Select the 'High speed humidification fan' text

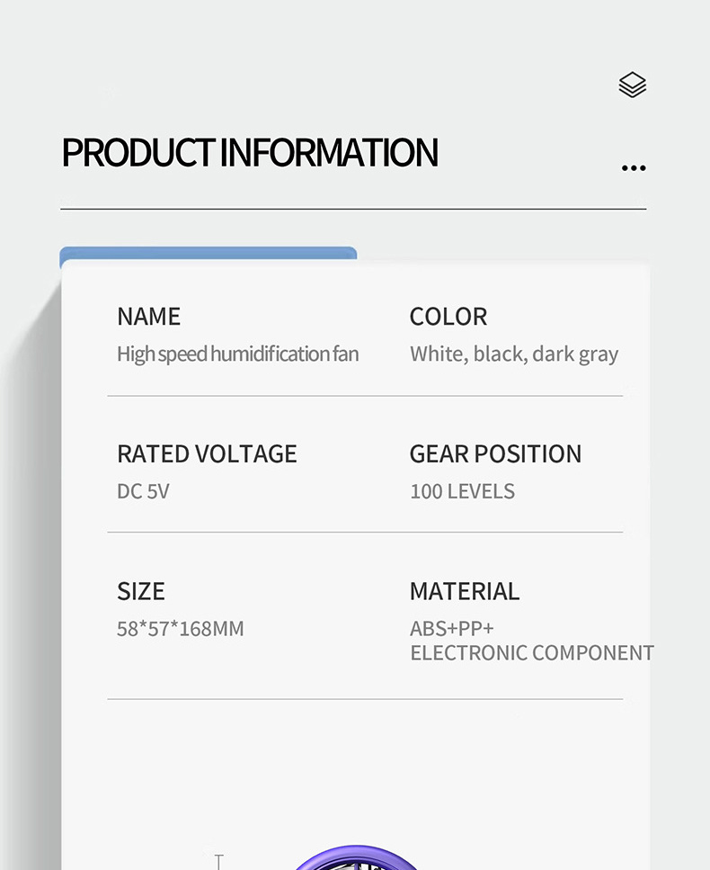[x=237, y=354]
